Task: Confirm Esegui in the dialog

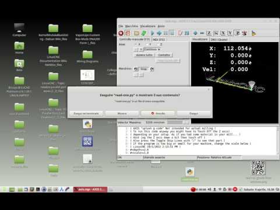Action: (x=194, y=113)
